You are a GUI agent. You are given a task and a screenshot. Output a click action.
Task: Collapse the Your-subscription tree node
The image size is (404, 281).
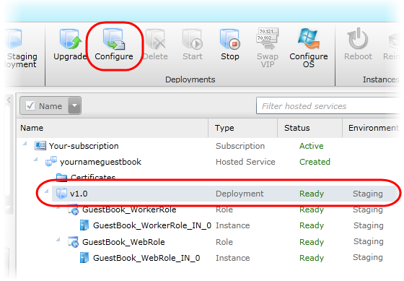pos(25,143)
